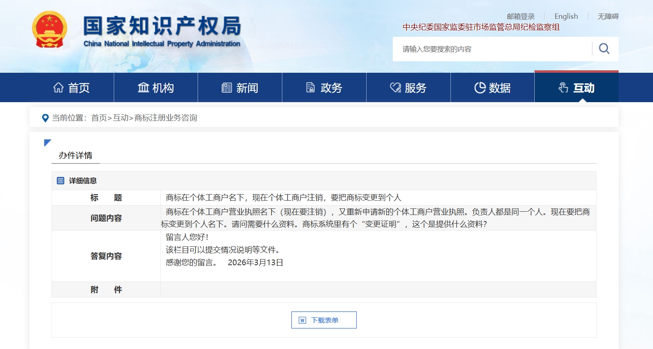Open the 无障碍 accessibility link

[x=608, y=16]
